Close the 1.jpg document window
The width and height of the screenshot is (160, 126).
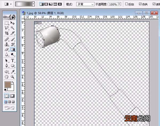pos(154,13)
